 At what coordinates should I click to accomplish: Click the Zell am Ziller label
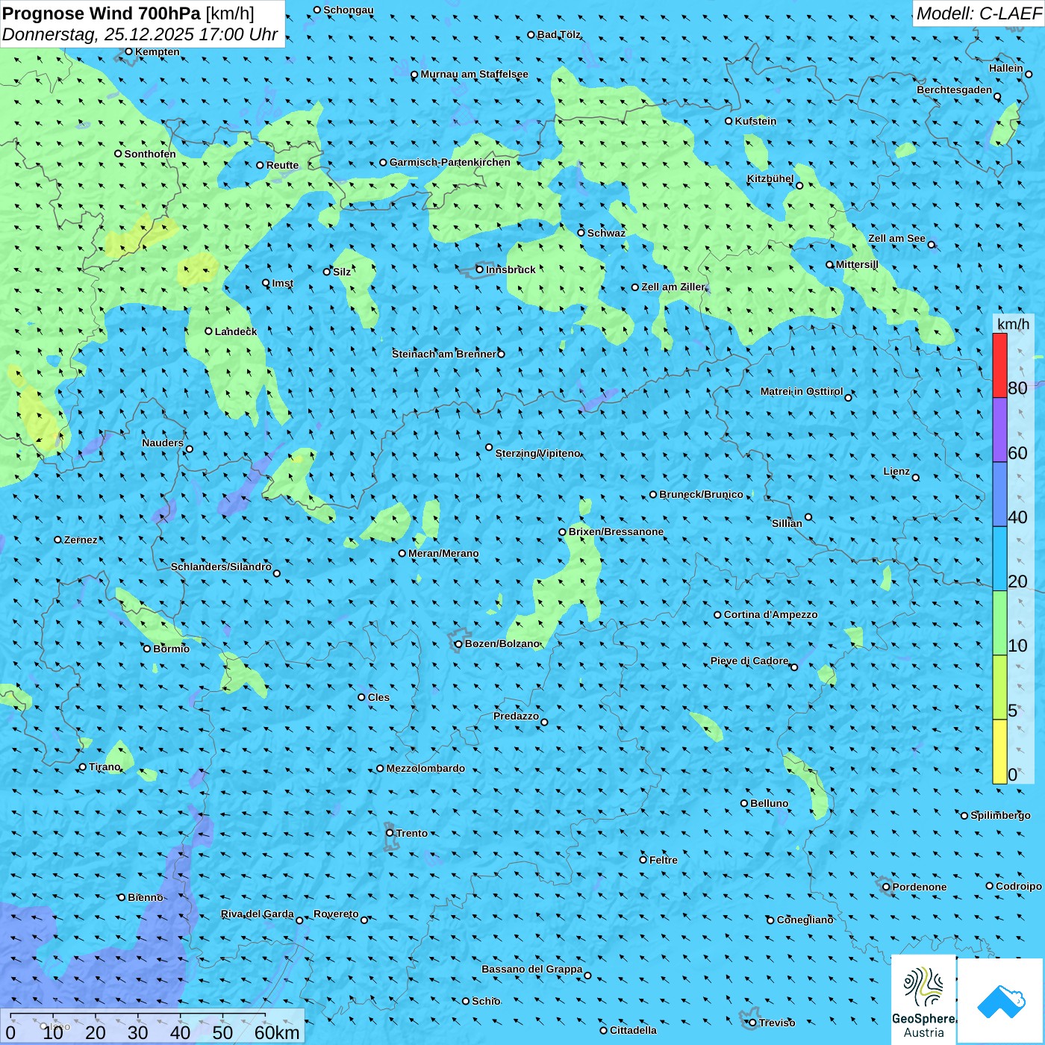point(673,287)
